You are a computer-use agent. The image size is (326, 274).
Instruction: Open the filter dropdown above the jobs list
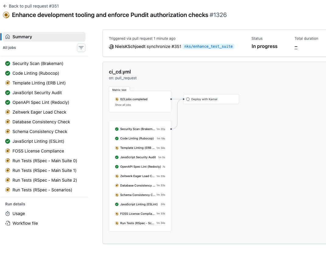[x=81, y=48]
